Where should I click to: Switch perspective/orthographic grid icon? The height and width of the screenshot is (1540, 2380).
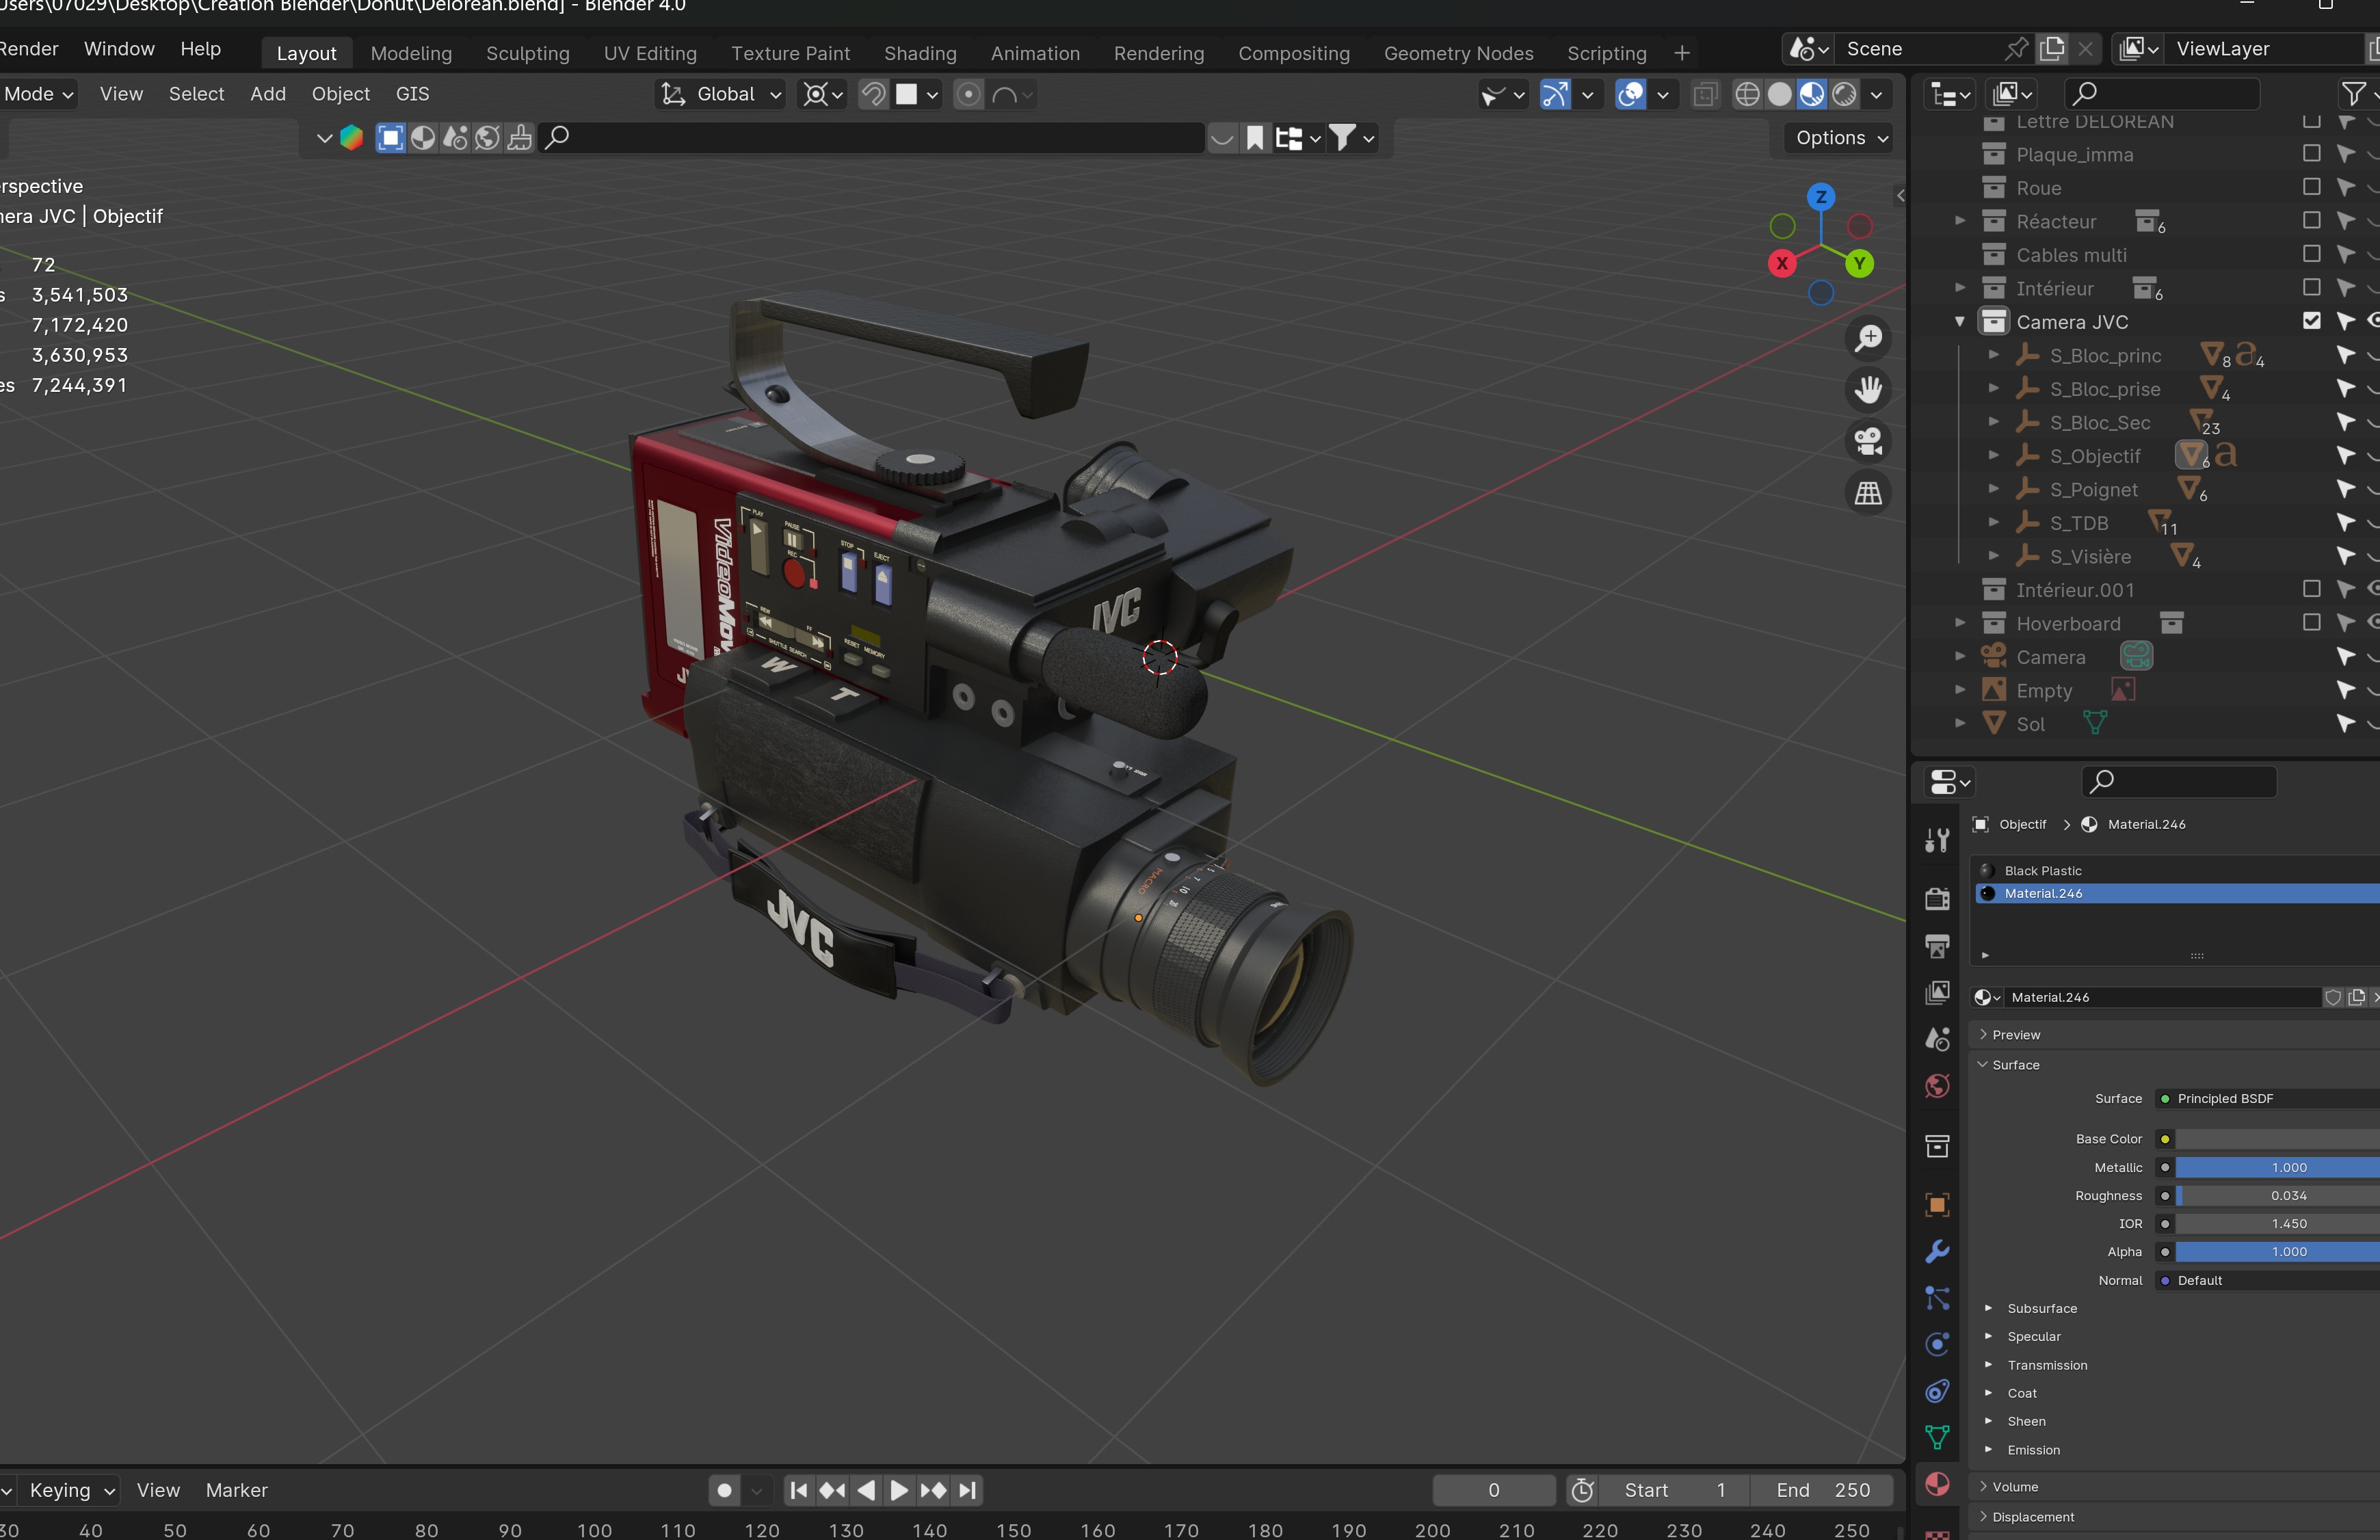tap(1868, 493)
